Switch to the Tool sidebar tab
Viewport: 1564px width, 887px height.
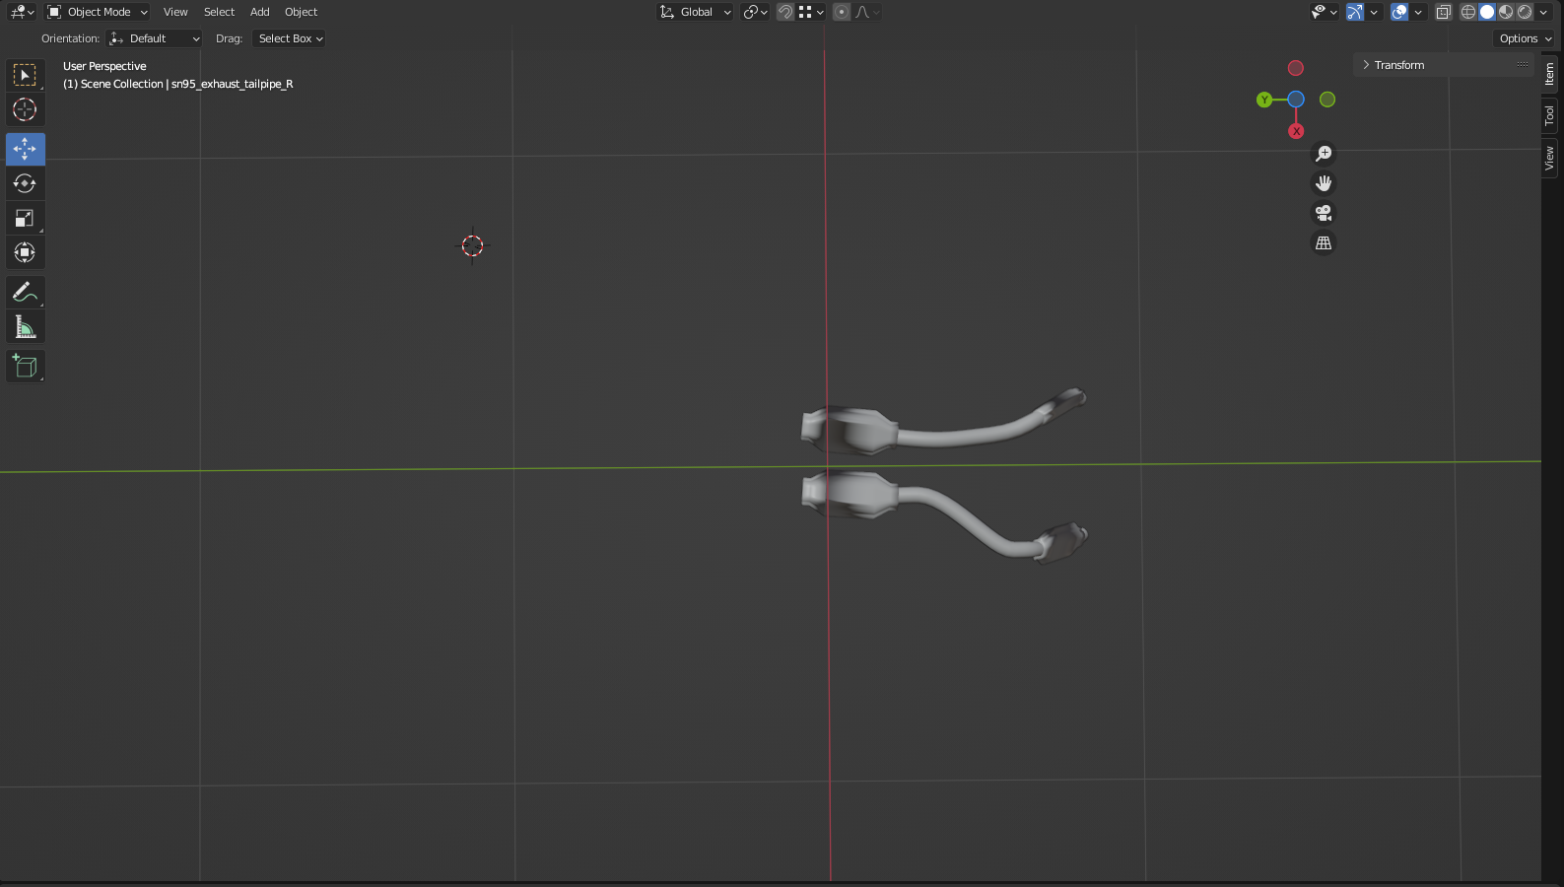coord(1550,115)
